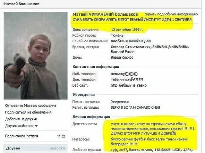Click Подписаться на обновления
205x153 pixels.
pyautogui.click(x=28, y=112)
